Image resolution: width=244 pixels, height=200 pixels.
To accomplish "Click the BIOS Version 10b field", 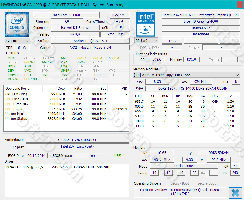I will [x=92, y=156].
